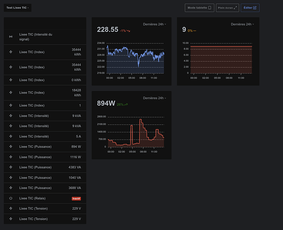Expand the time range selector on the 9 chart

pos(242,24)
